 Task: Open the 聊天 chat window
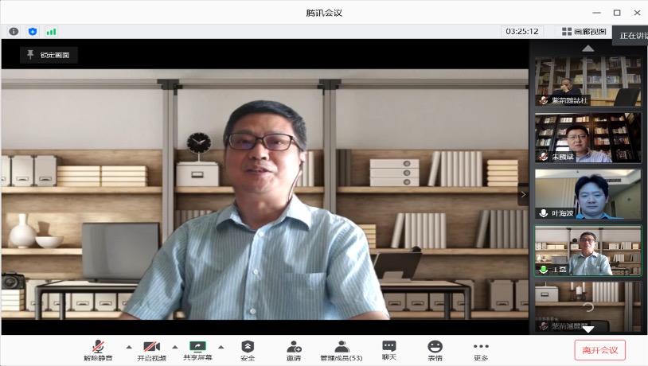pyautogui.click(x=388, y=350)
